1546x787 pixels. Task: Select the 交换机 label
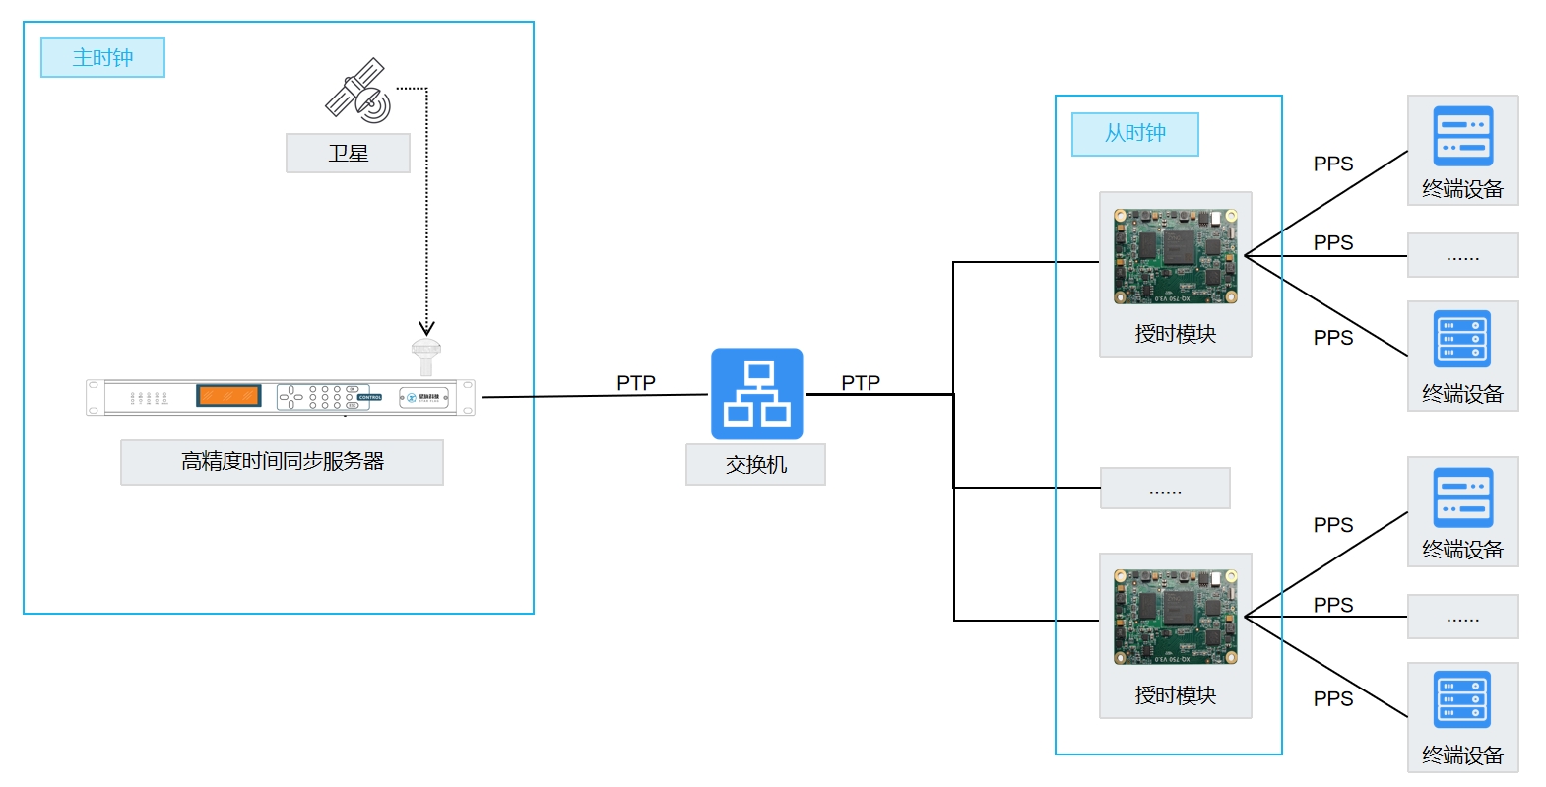[755, 465]
